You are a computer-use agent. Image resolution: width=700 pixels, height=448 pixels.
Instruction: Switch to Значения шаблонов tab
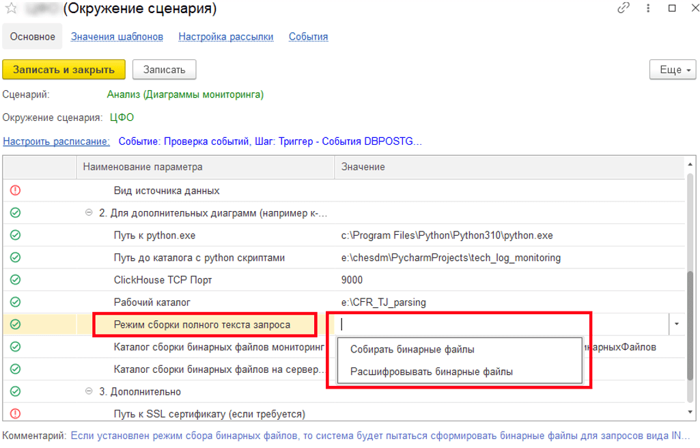coord(117,37)
